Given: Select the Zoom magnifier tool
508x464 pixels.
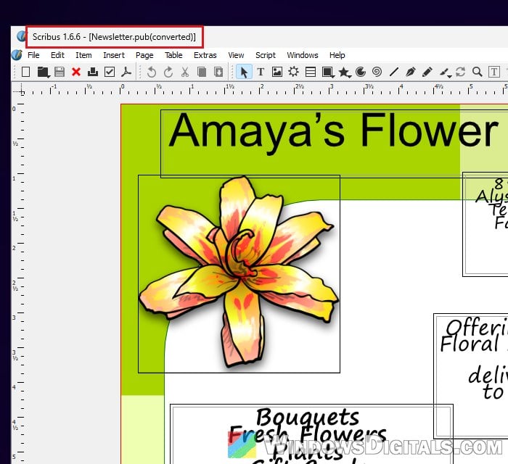Looking at the screenshot, I should click(x=478, y=72).
